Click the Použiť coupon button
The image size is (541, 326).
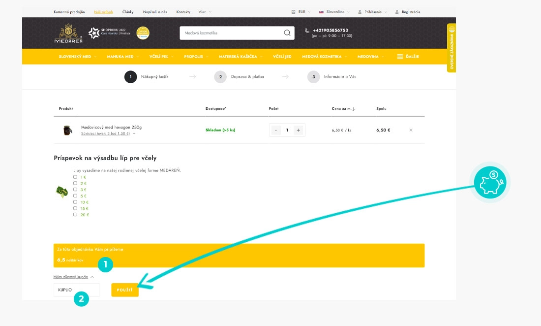tap(125, 290)
